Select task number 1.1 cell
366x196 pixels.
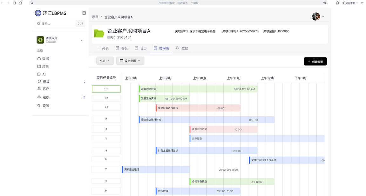pos(106,89)
